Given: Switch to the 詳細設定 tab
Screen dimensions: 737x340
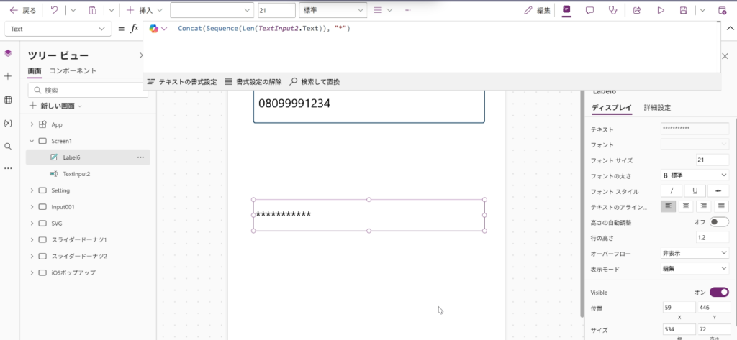Looking at the screenshot, I should tap(657, 108).
